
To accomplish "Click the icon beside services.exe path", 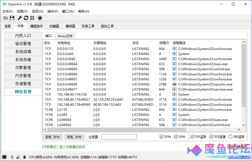I will click(x=174, y=89).
